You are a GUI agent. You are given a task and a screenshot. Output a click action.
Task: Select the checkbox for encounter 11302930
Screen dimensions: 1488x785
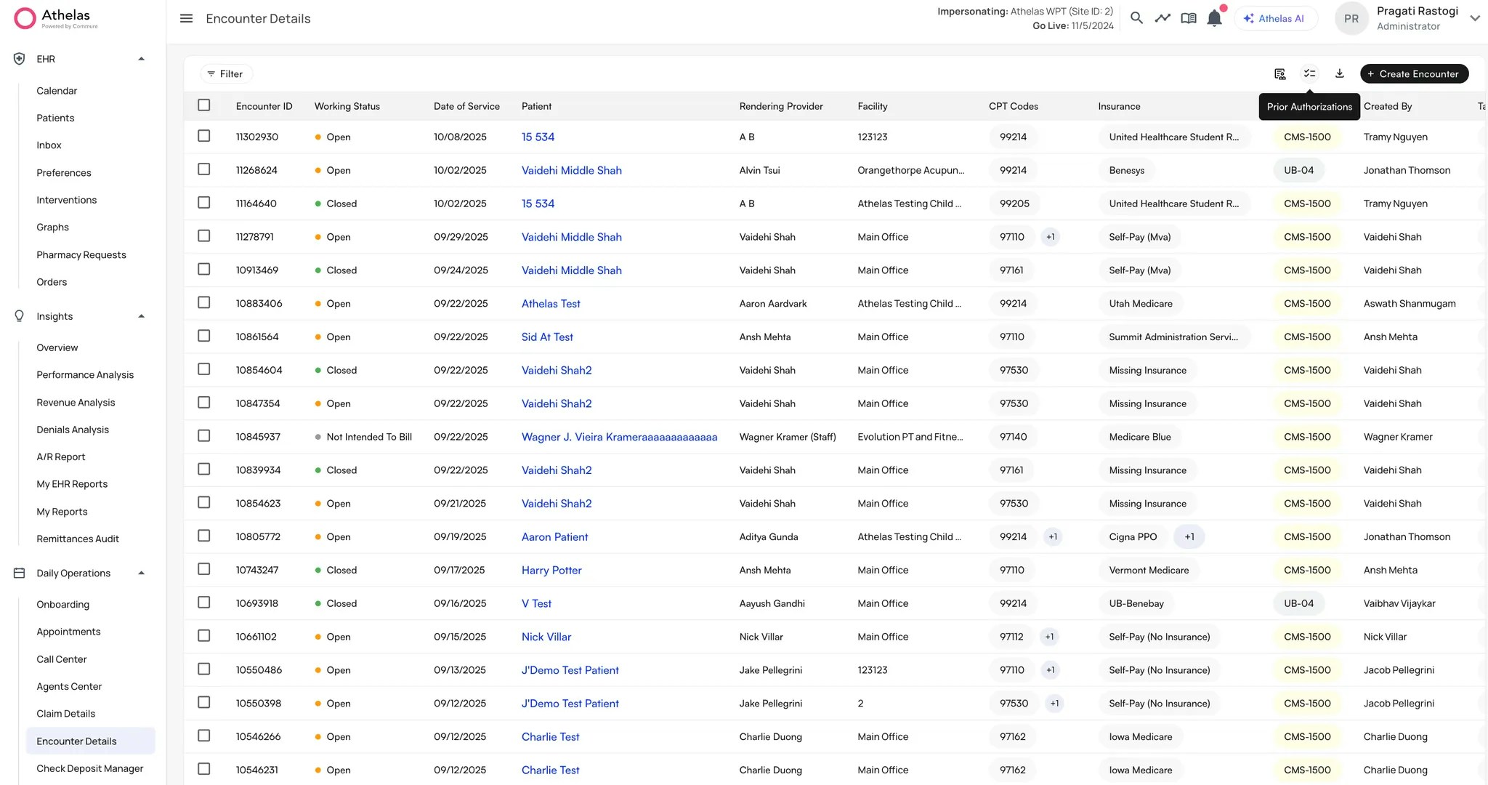point(204,136)
